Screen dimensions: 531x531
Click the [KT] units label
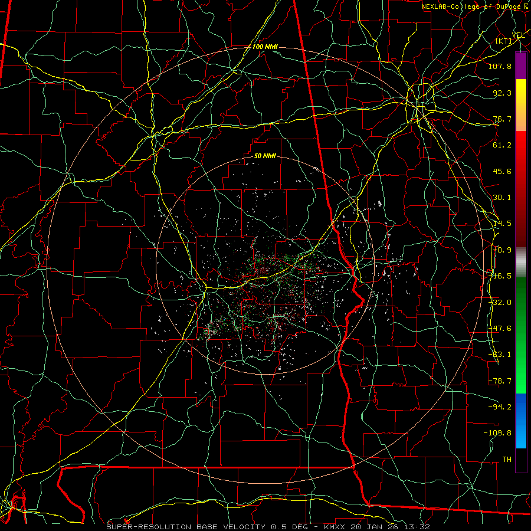point(504,41)
